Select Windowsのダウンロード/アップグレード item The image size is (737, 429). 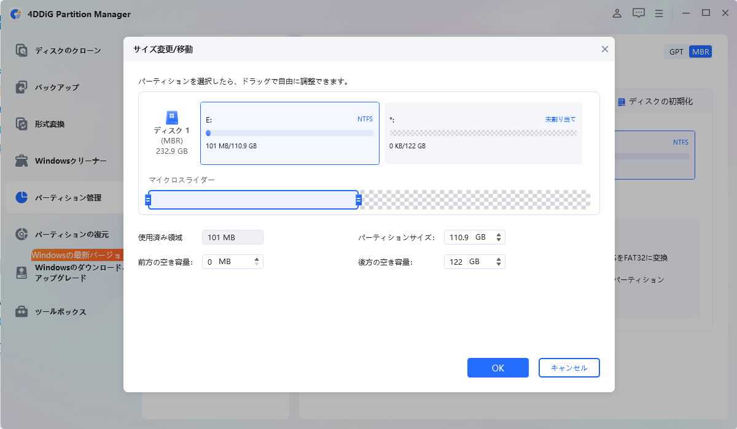(x=79, y=273)
